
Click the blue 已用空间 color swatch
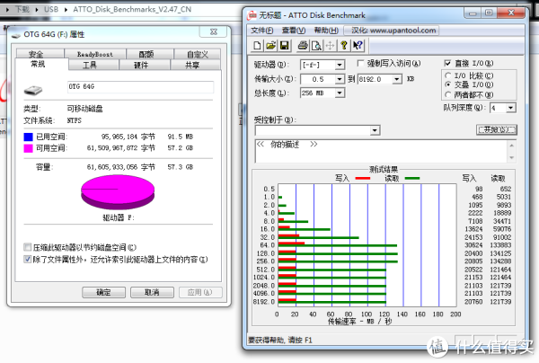coord(28,137)
